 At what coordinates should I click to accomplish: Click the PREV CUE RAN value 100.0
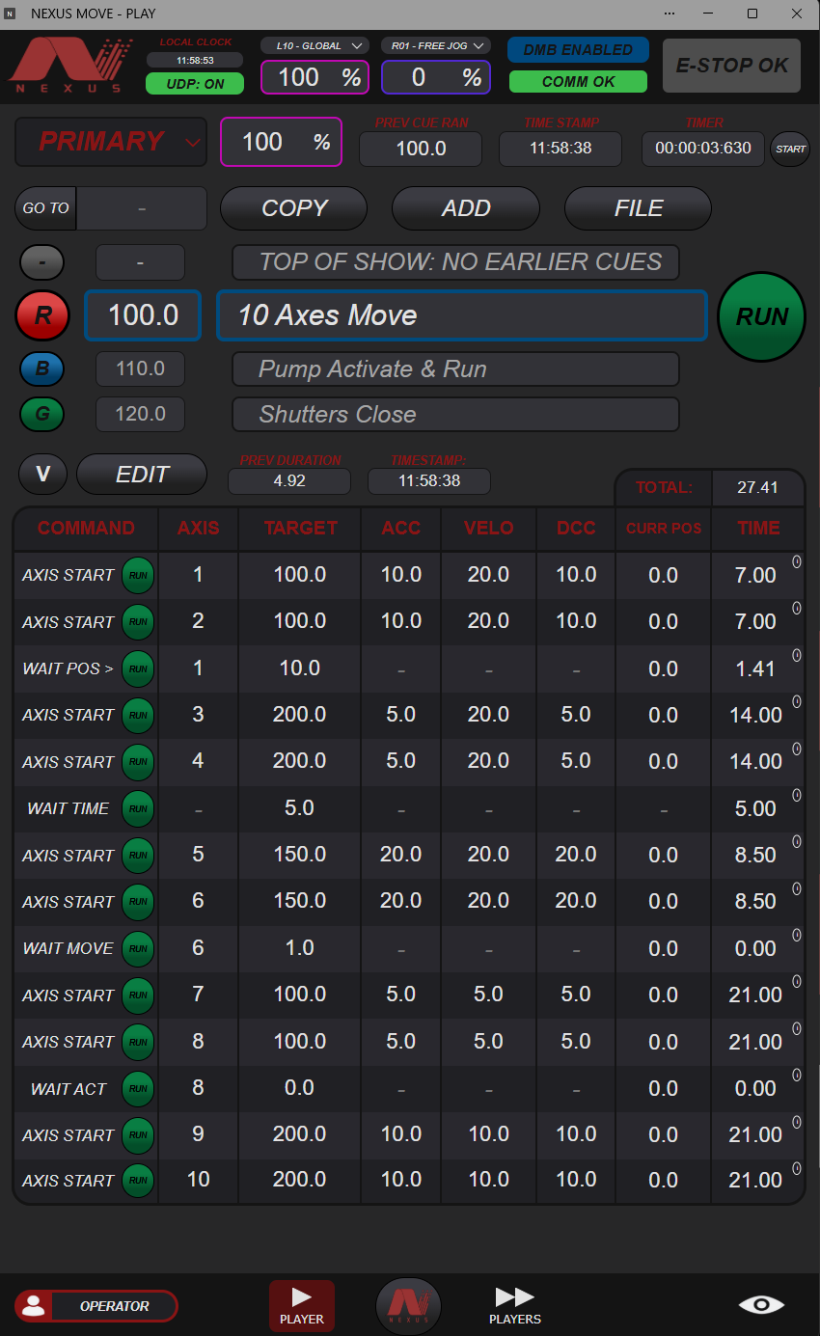point(421,149)
